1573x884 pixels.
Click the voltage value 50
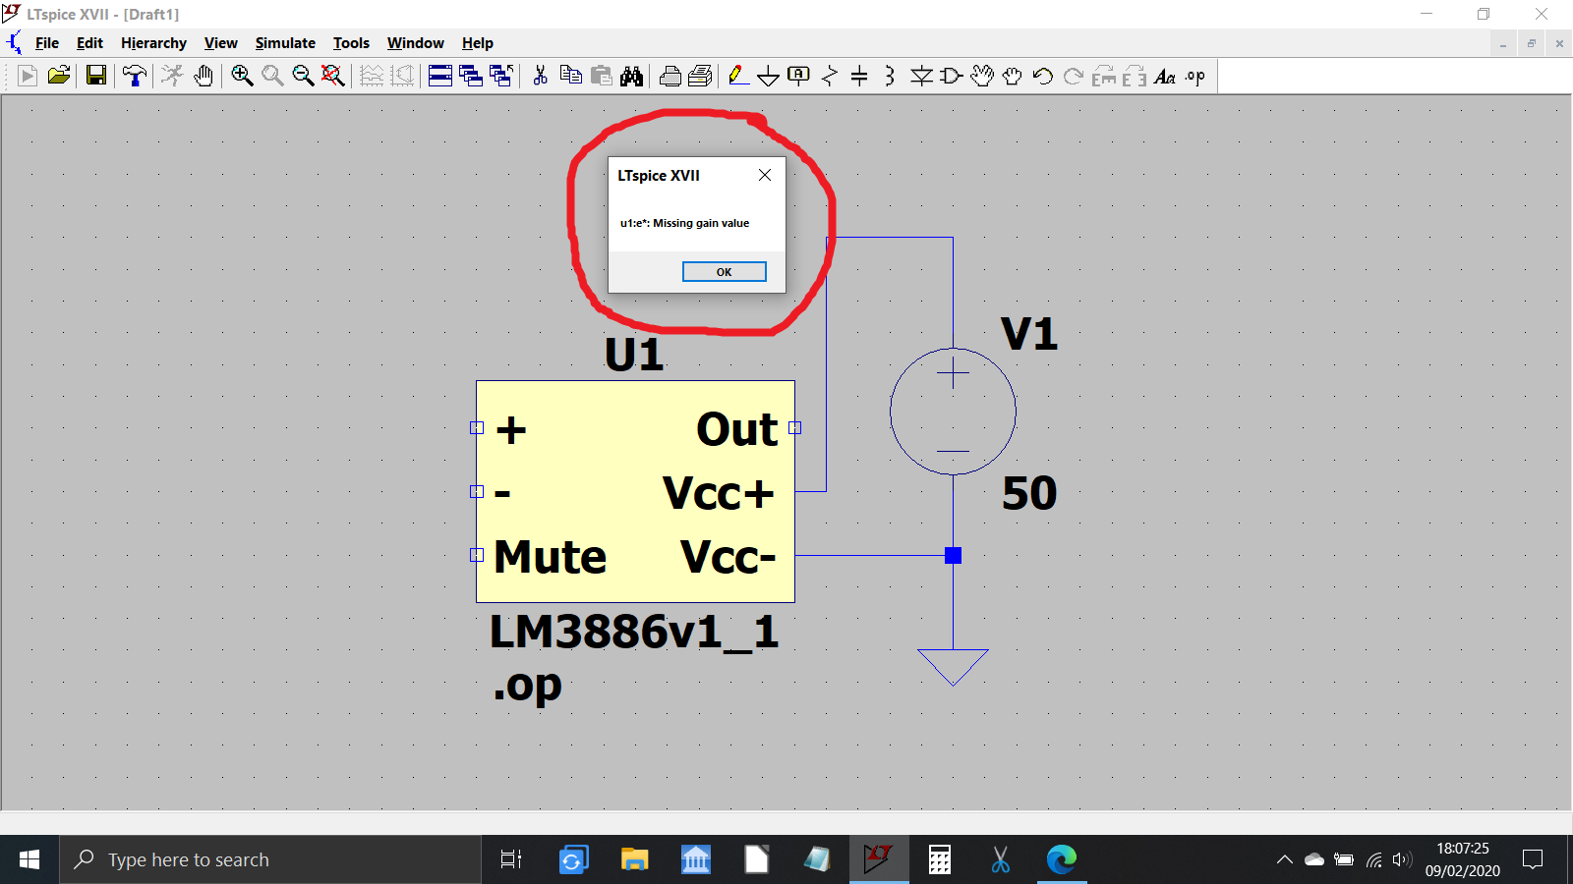click(x=1029, y=493)
